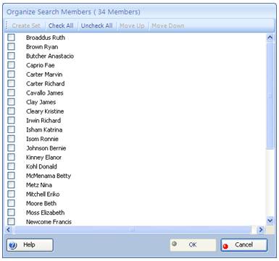Viewport: 279px width, 261px height.
Task: Open Help with the Help button
Action: [30, 245]
